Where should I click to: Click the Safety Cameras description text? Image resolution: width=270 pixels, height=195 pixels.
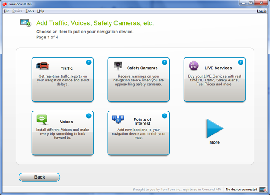click(x=139, y=80)
